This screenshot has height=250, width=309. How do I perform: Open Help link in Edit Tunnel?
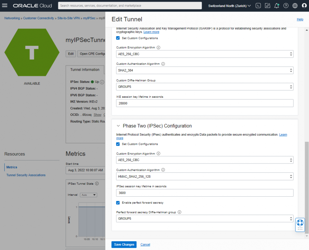(x=300, y=19)
